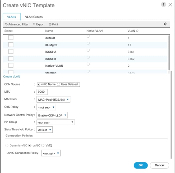Open the Pin Group dropdown
Viewport: 175px width, 173px height.
coord(56,122)
